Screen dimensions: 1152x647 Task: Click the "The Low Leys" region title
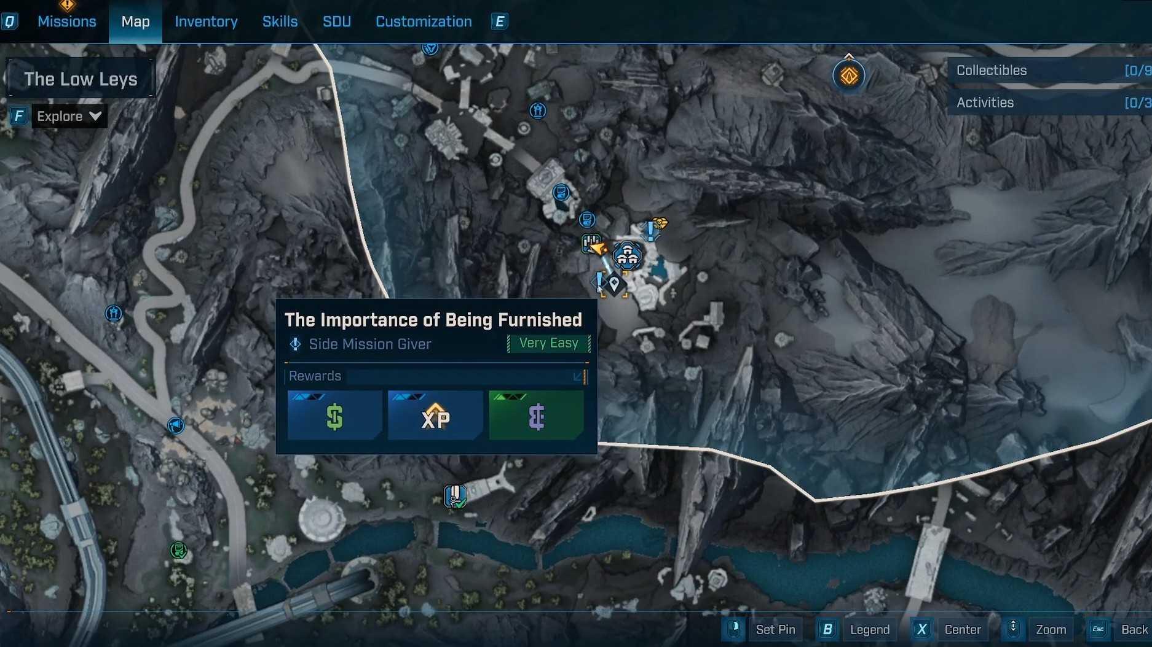point(81,79)
